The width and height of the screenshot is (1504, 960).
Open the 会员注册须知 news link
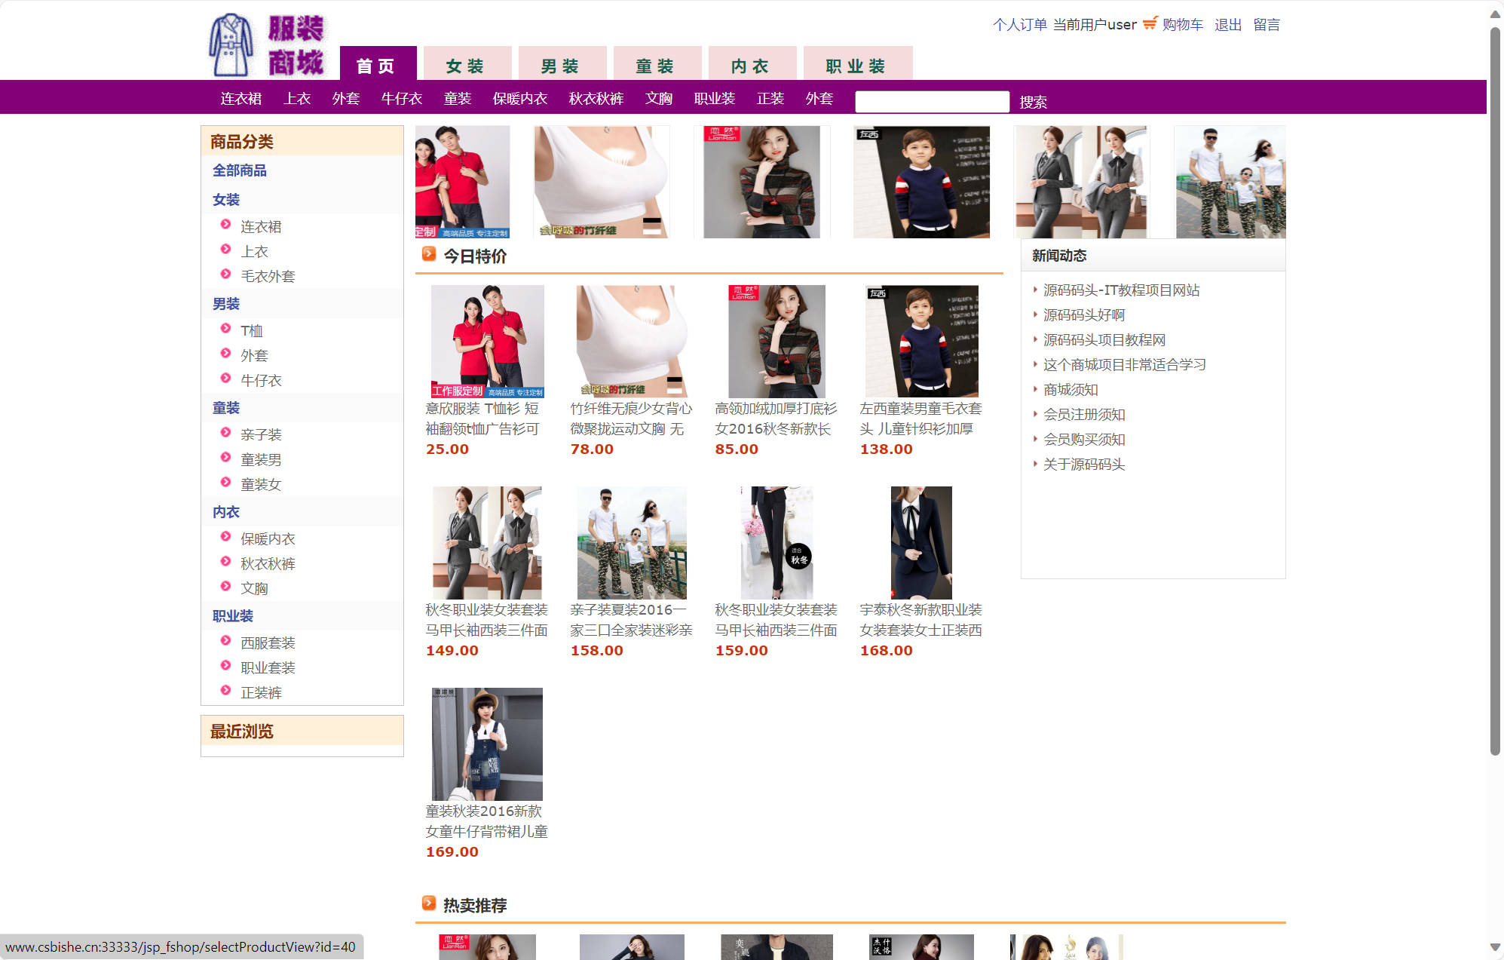click(x=1083, y=414)
